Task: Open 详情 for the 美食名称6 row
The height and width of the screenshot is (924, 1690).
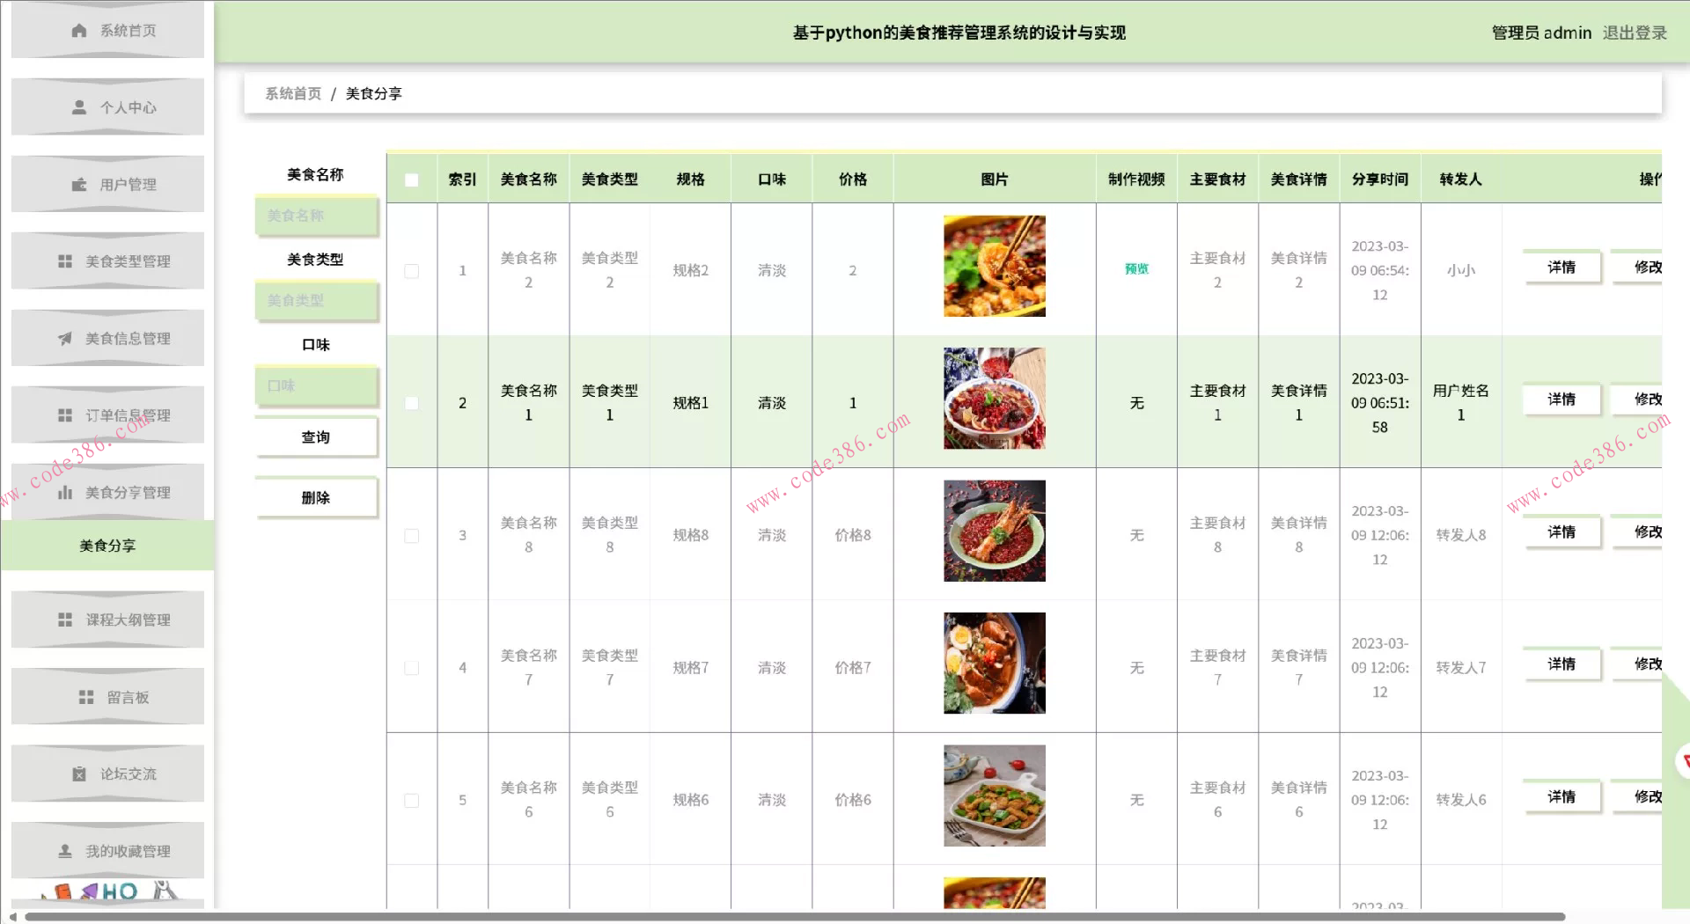Action: pyautogui.click(x=1561, y=797)
